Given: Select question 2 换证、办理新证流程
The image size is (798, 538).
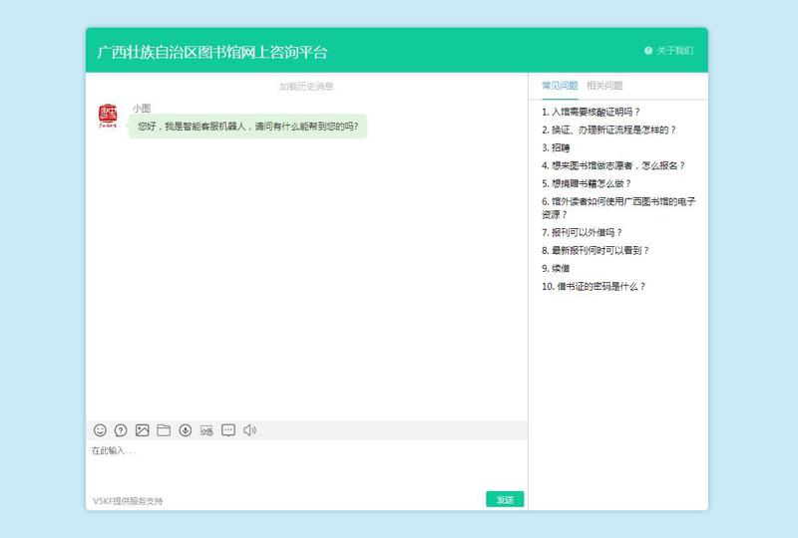Looking at the screenshot, I should [608, 130].
